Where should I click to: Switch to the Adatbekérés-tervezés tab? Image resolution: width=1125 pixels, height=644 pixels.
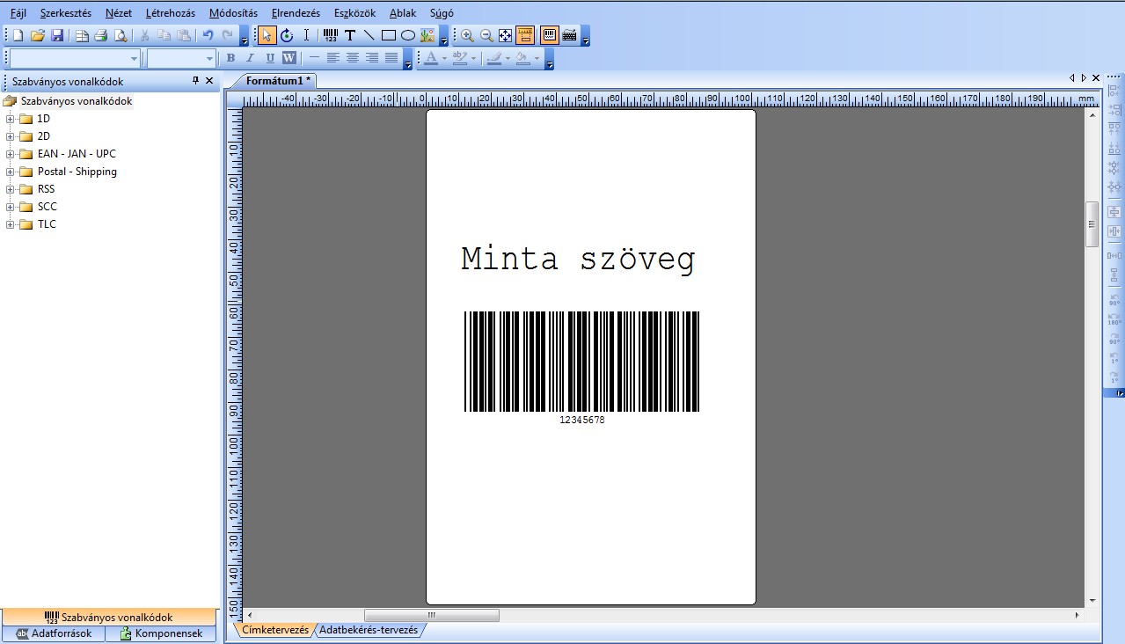click(x=369, y=630)
